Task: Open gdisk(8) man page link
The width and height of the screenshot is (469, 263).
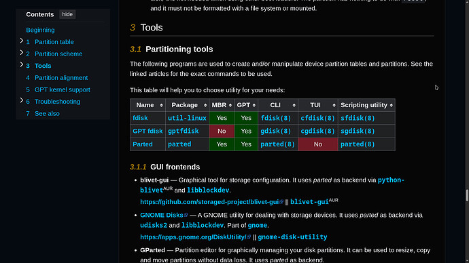Action: coord(276,131)
